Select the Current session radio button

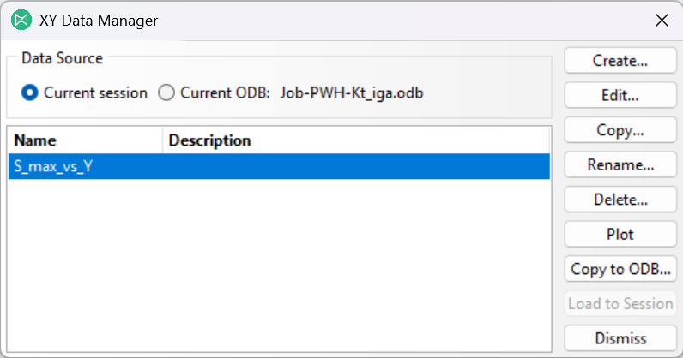30,92
